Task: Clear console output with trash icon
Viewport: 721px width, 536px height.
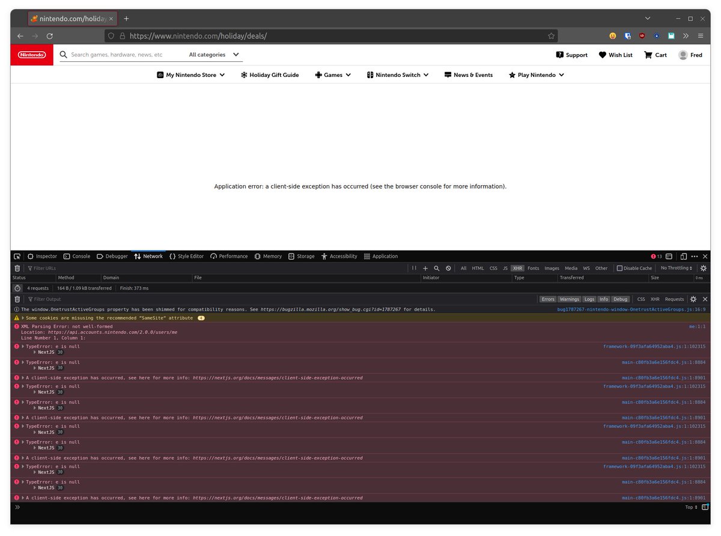Action: click(17, 299)
